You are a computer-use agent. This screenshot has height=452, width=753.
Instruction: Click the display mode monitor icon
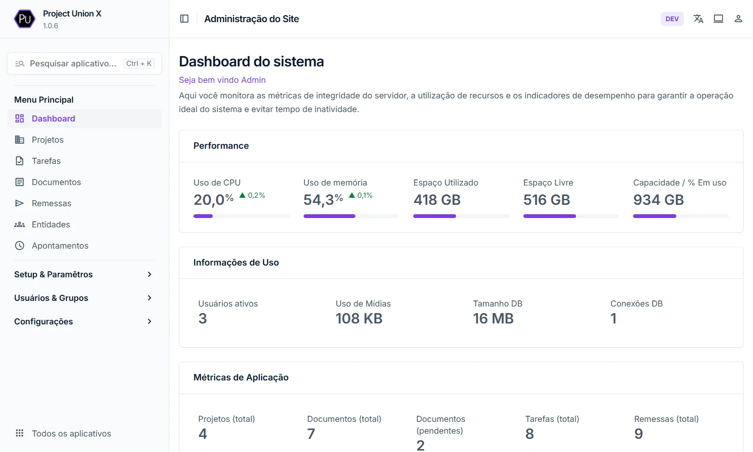pyautogui.click(x=718, y=19)
